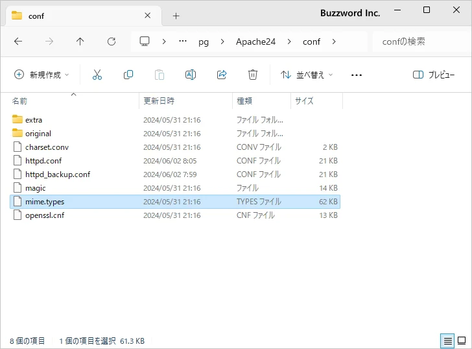The width and height of the screenshot is (472, 349).
Task: Delete the selected file
Action: pyautogui.click(x=253, y=75)
